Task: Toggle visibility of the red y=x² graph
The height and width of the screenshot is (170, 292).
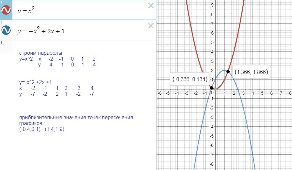Action: point(6,10)
